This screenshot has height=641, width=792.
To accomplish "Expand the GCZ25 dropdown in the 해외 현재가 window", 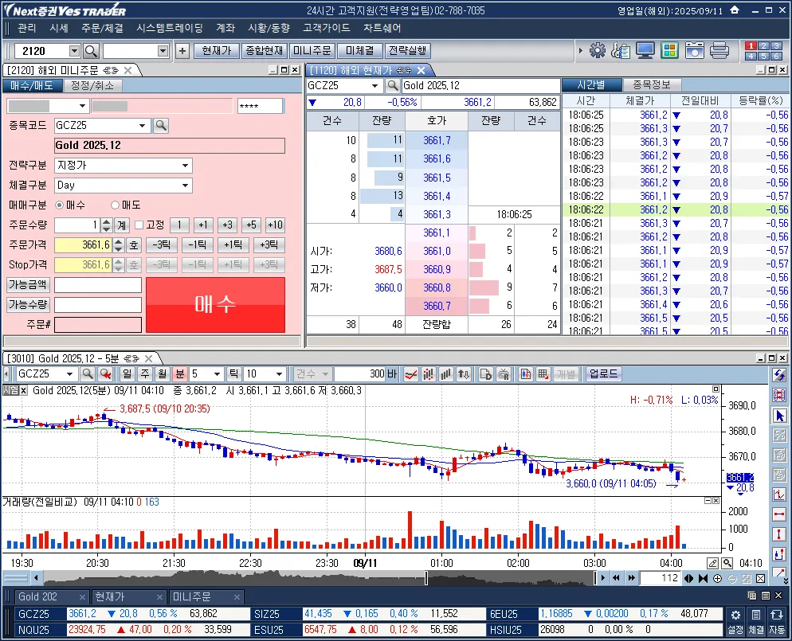I will [374, 86].
